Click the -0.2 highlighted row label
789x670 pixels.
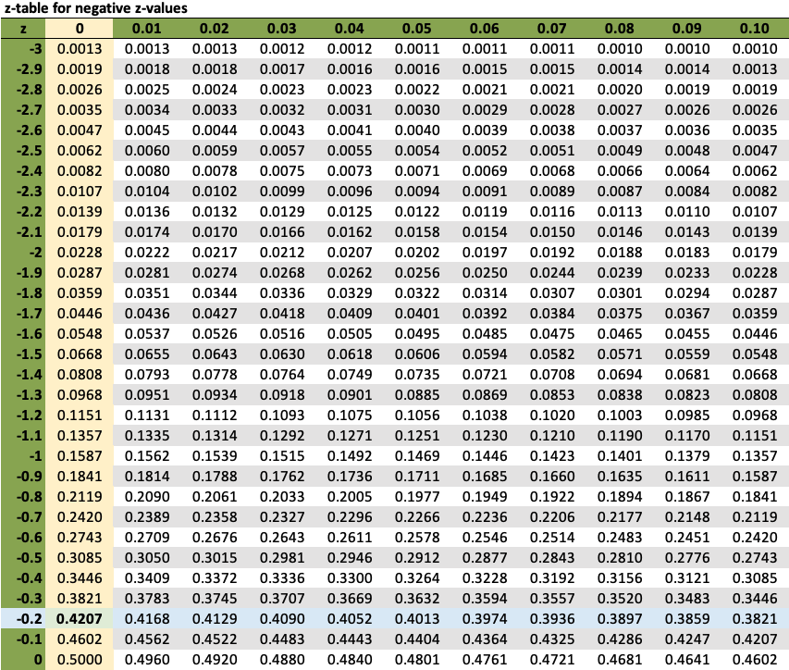coord(32,619)
